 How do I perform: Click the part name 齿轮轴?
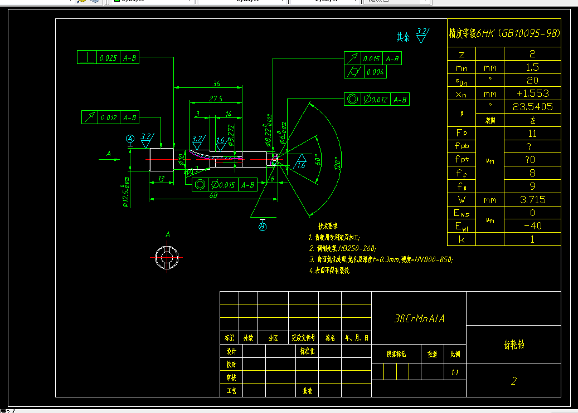click(x=514, y=345)
